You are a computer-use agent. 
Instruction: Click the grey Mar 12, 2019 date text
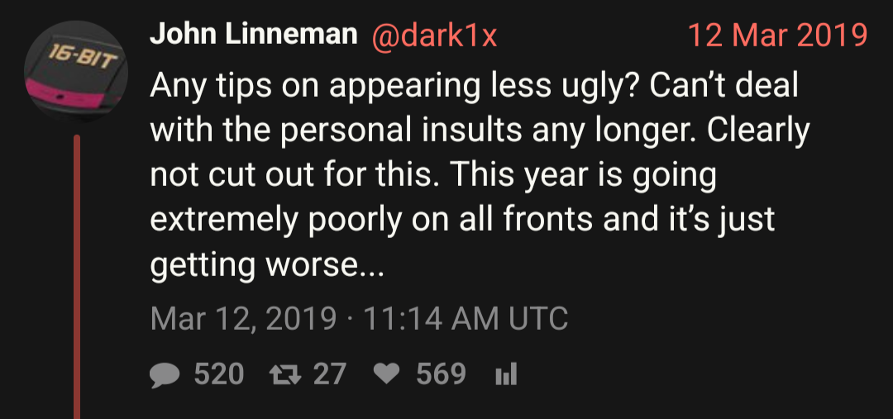tap(244, 318)
